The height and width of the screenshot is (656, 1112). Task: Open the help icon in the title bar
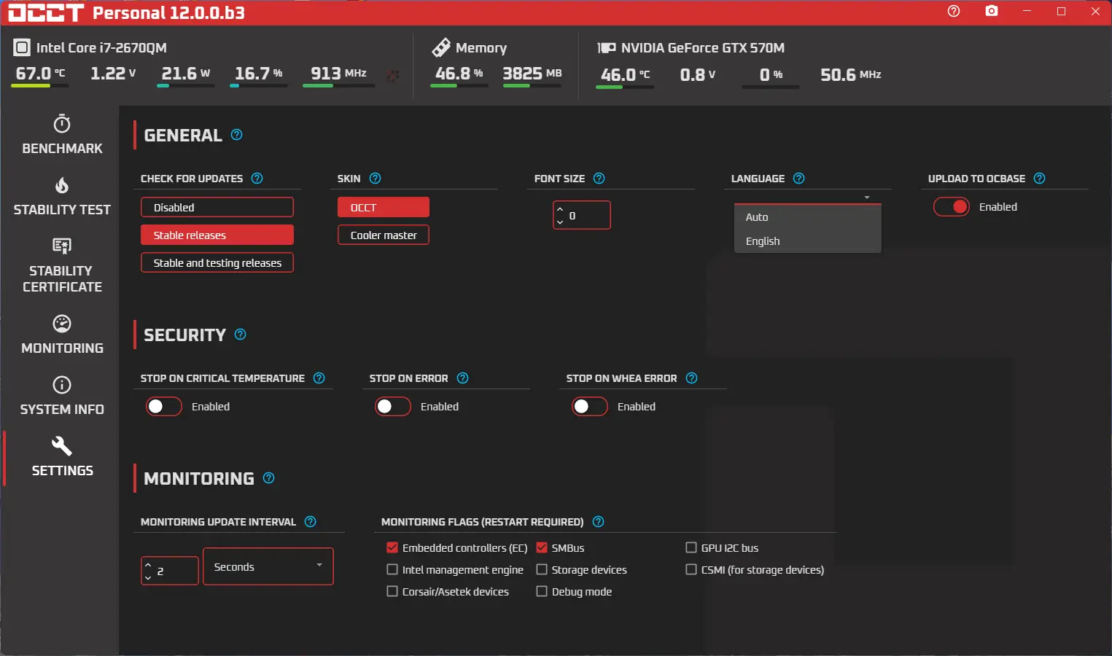click(954, 11)
